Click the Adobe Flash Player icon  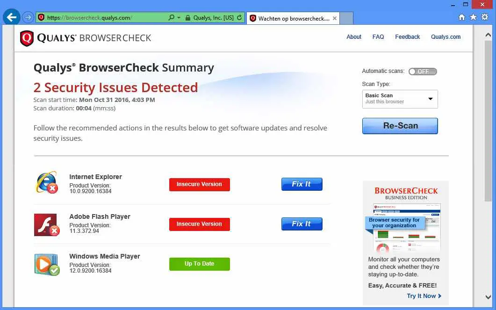(47, 225)
